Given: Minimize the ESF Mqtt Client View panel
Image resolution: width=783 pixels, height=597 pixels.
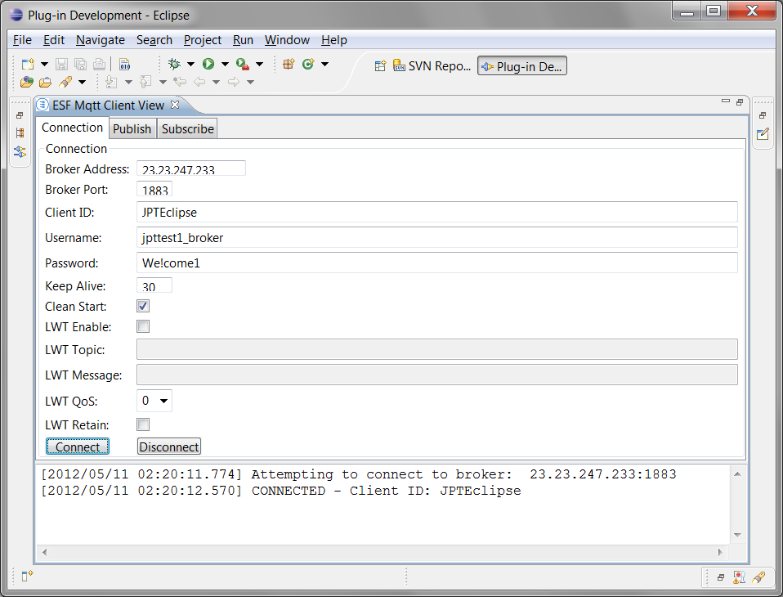Looking at the screenshot, I should 726,101.
